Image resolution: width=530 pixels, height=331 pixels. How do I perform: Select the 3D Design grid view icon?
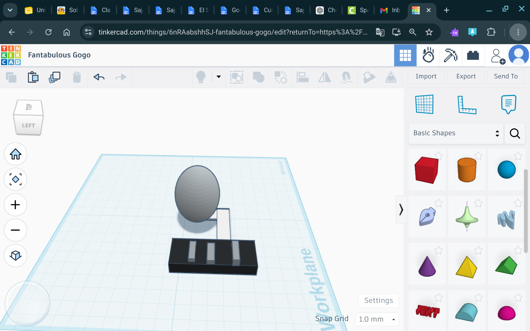(x=405, y=55)
